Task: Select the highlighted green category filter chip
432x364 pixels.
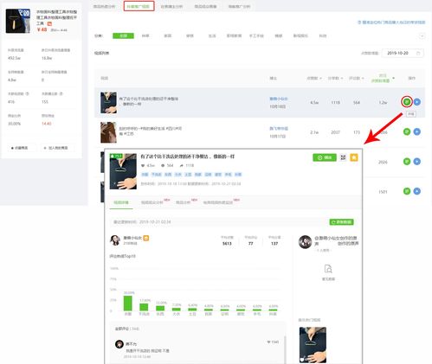Action: coord(123,35)
